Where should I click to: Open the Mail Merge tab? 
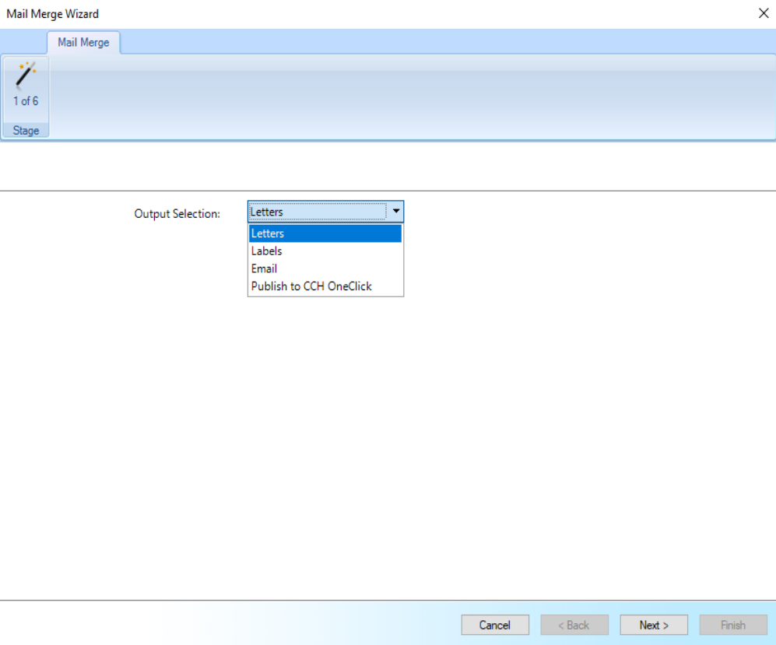pyautogui.click(x=83, y=43)
